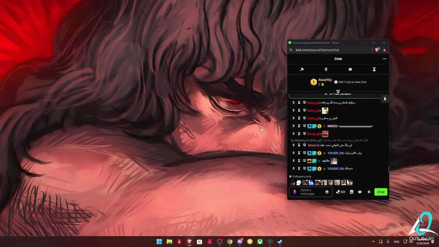Click hourglass icon in top chat toolbar

point(374,69)
